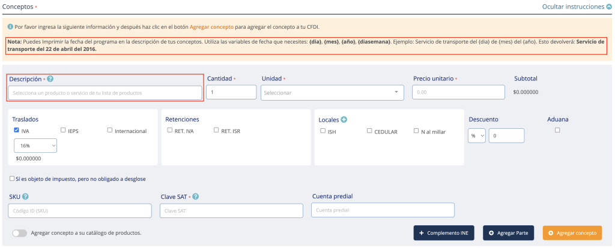Enable the IEPS checkbox
The image size is (615, 248).
tap(64, 130)
